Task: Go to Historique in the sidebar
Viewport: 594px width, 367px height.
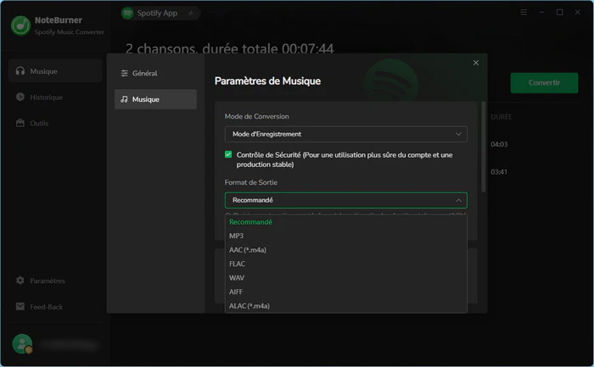Action: tap(55, 97)
